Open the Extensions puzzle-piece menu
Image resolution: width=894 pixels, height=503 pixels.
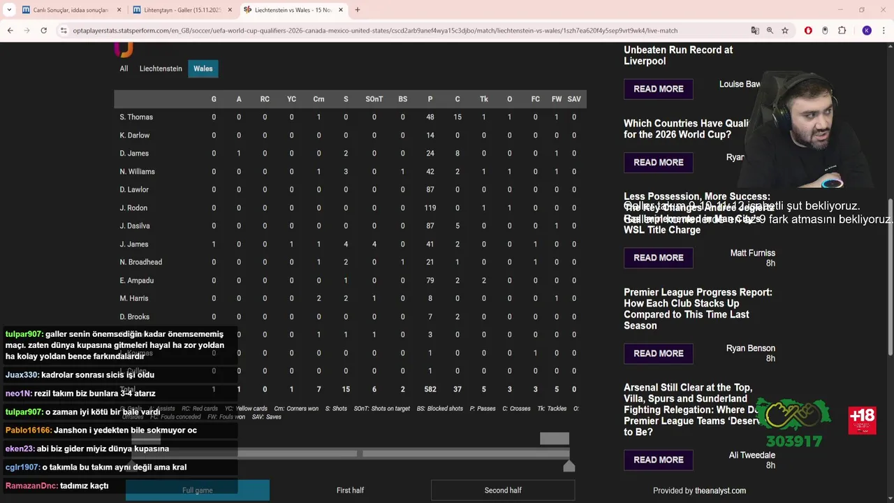pyautogui.click(x=842, y=31)
